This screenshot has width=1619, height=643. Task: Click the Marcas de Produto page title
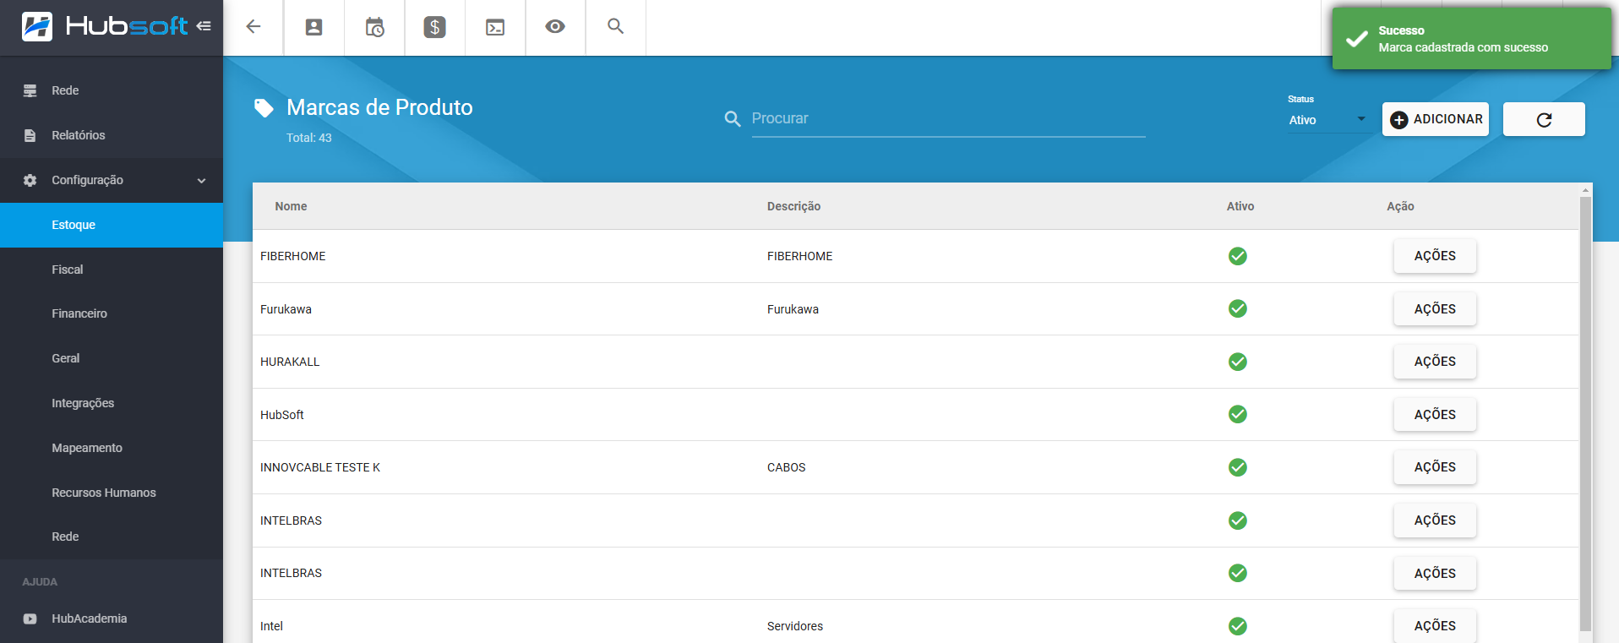379,107
